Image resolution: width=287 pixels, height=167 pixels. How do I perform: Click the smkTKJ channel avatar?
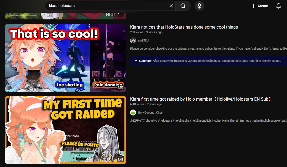click(x=133, y=40)
